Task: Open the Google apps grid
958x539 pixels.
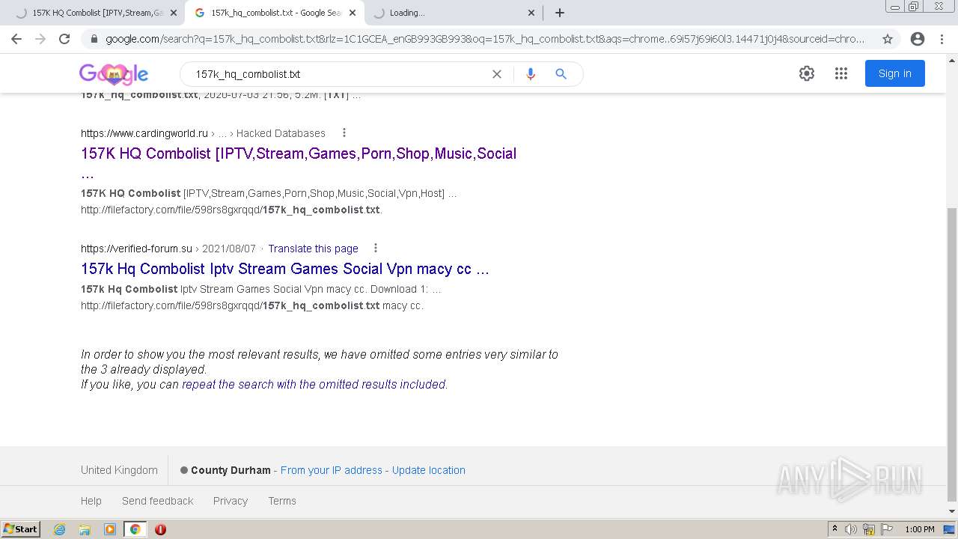Action: [841, 73]
